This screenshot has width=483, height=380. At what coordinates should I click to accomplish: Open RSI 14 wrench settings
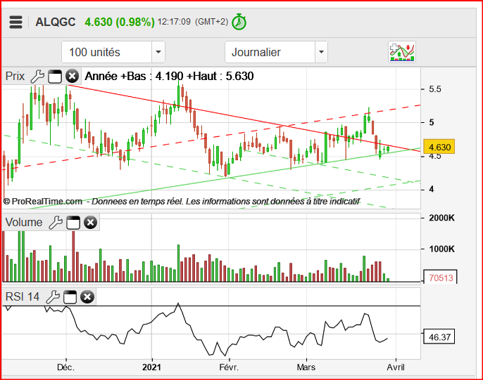[x=53, y=297]
